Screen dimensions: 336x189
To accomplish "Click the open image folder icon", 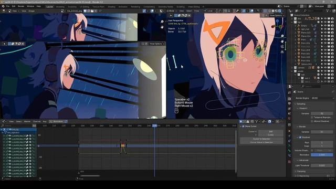I will click(x=92, y=11).
